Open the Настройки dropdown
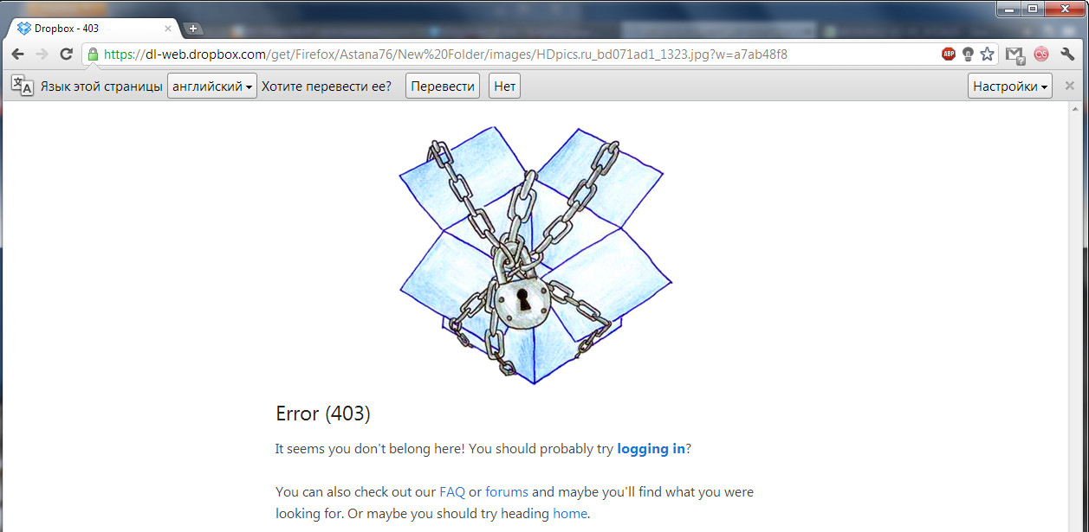 1010,86
